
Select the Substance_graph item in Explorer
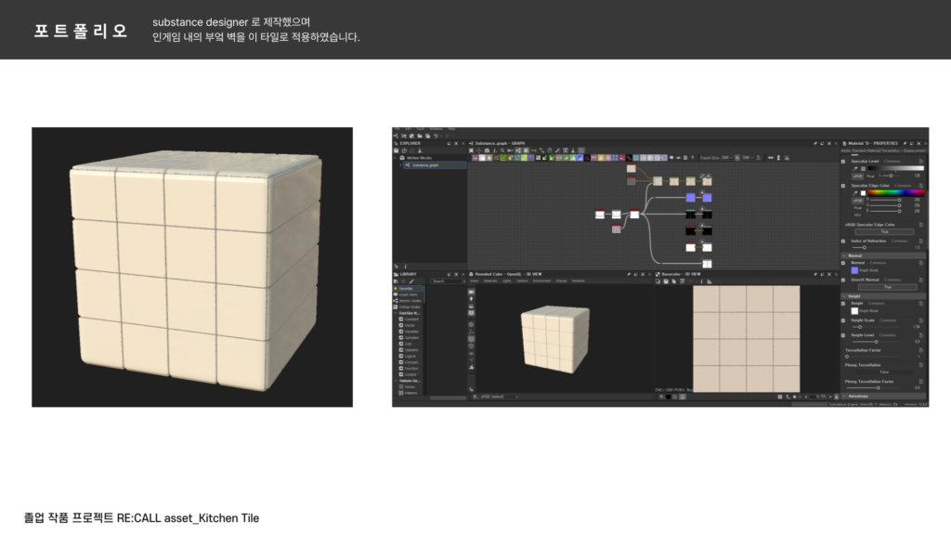pos(426,165)
